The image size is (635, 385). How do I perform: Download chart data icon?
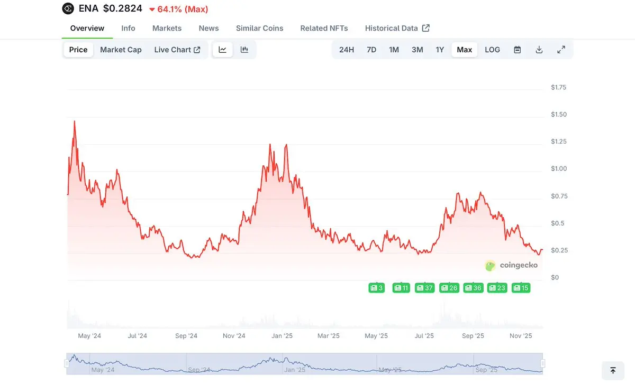539,50
